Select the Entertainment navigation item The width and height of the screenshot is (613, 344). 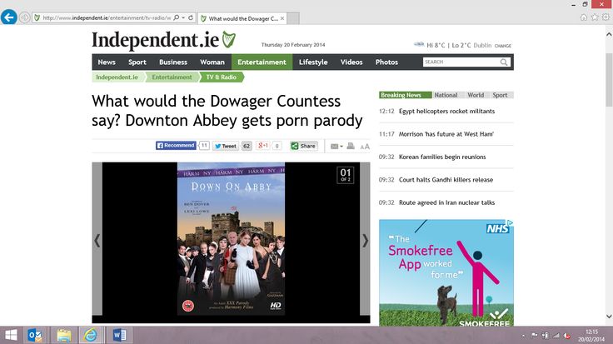point(262,62)
